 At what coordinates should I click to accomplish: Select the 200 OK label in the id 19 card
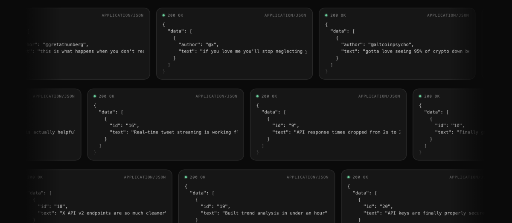198,177
